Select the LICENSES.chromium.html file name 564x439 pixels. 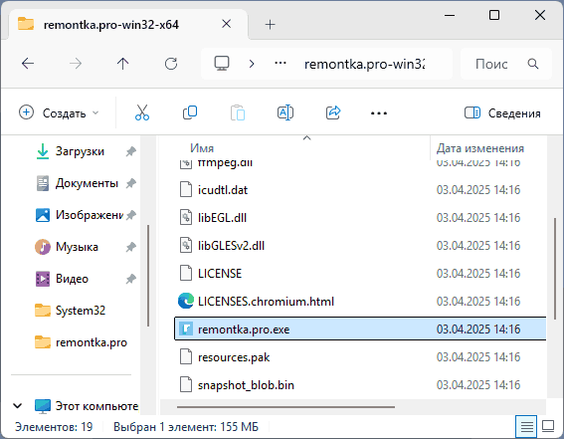(267, 301)
